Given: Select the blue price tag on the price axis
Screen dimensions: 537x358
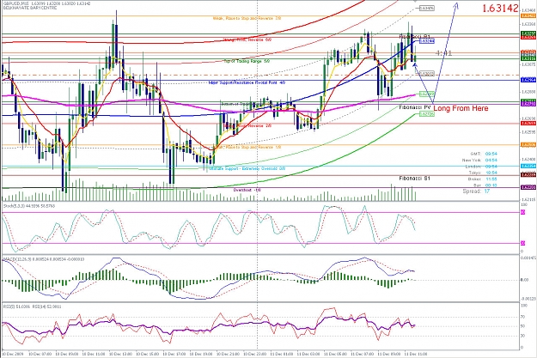Looking at the screenshot, I should tap(528, 80).
